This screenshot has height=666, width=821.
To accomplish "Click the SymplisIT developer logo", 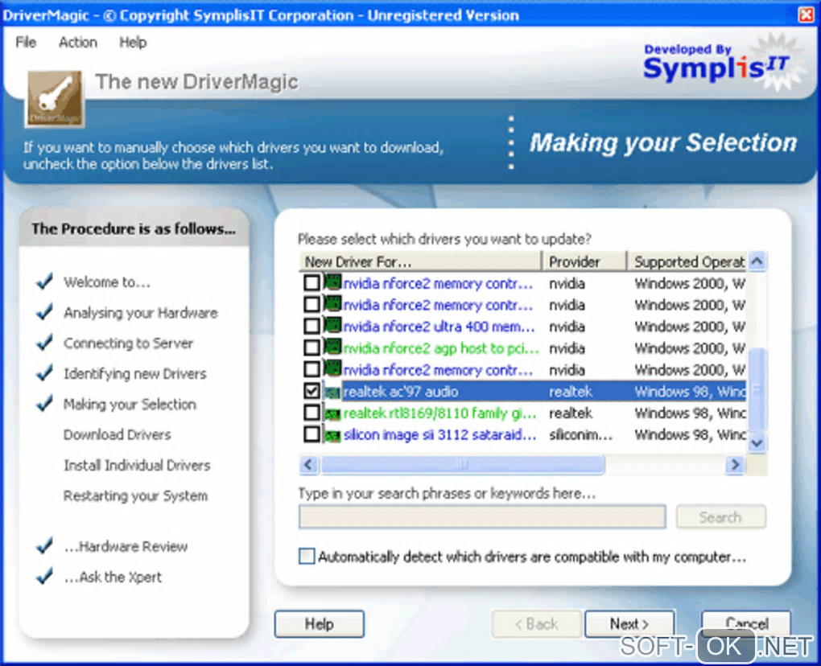I will 723,64.
